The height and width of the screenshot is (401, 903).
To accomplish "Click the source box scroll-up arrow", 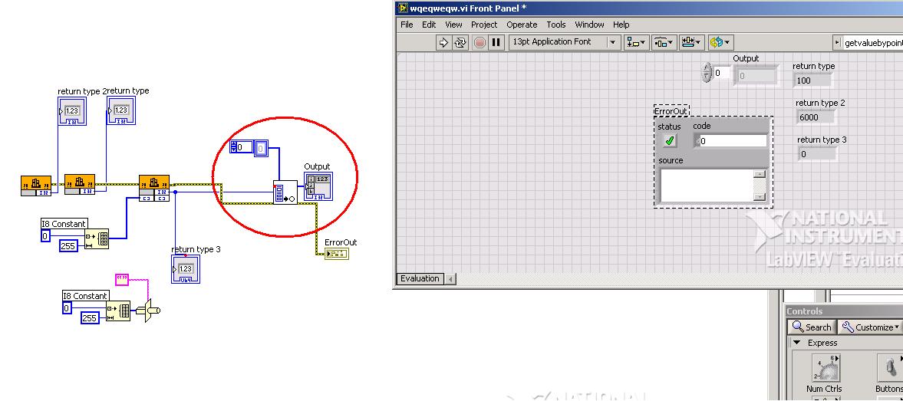I will pos(760,174).
